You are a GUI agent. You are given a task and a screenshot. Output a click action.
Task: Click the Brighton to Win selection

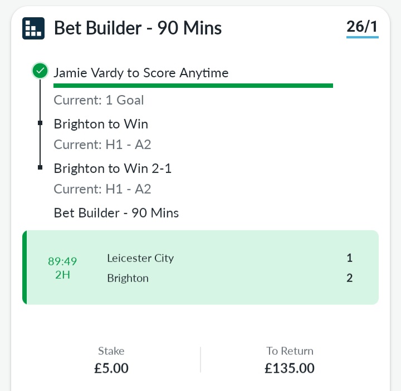(x=101, y=124)
